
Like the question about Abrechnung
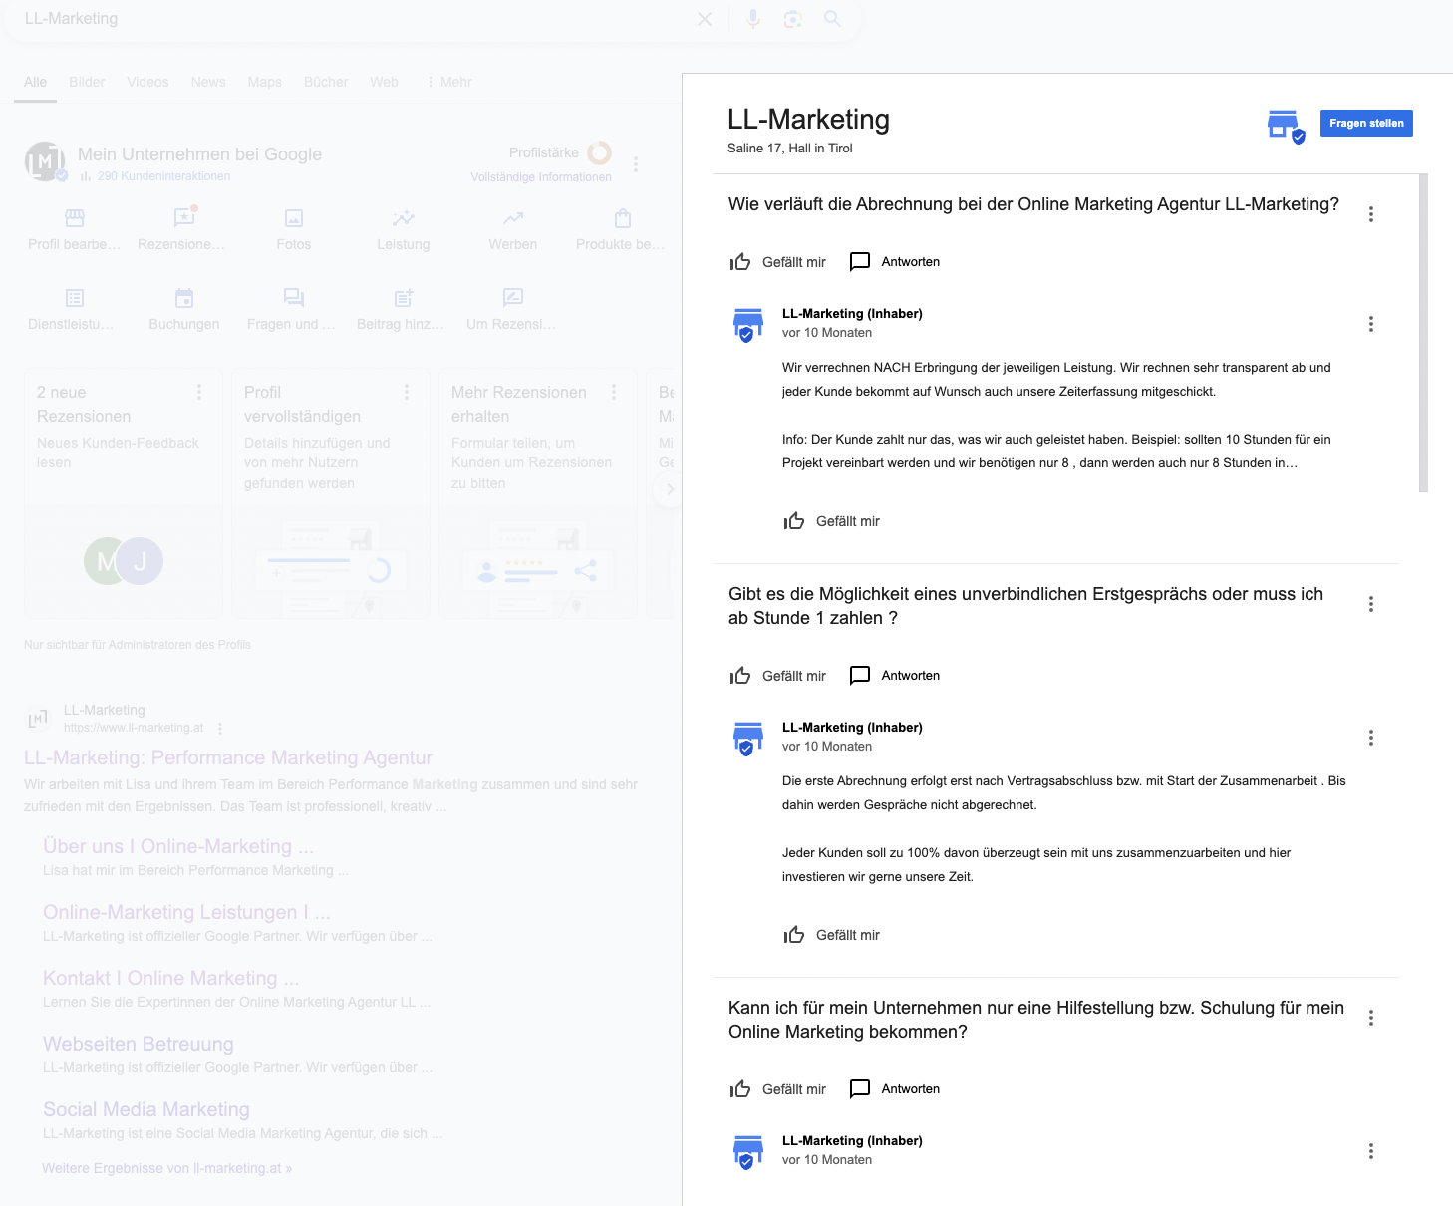coord(777,262)
